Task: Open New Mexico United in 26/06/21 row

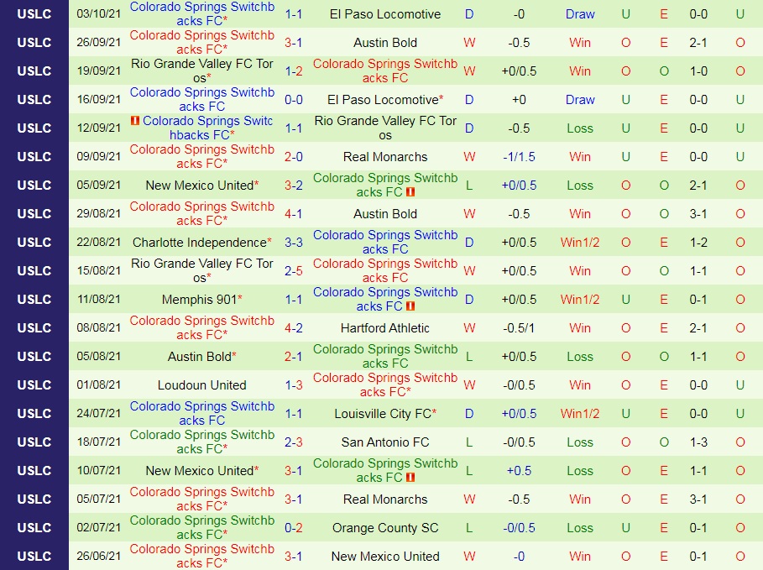Action: coord(385,557)
